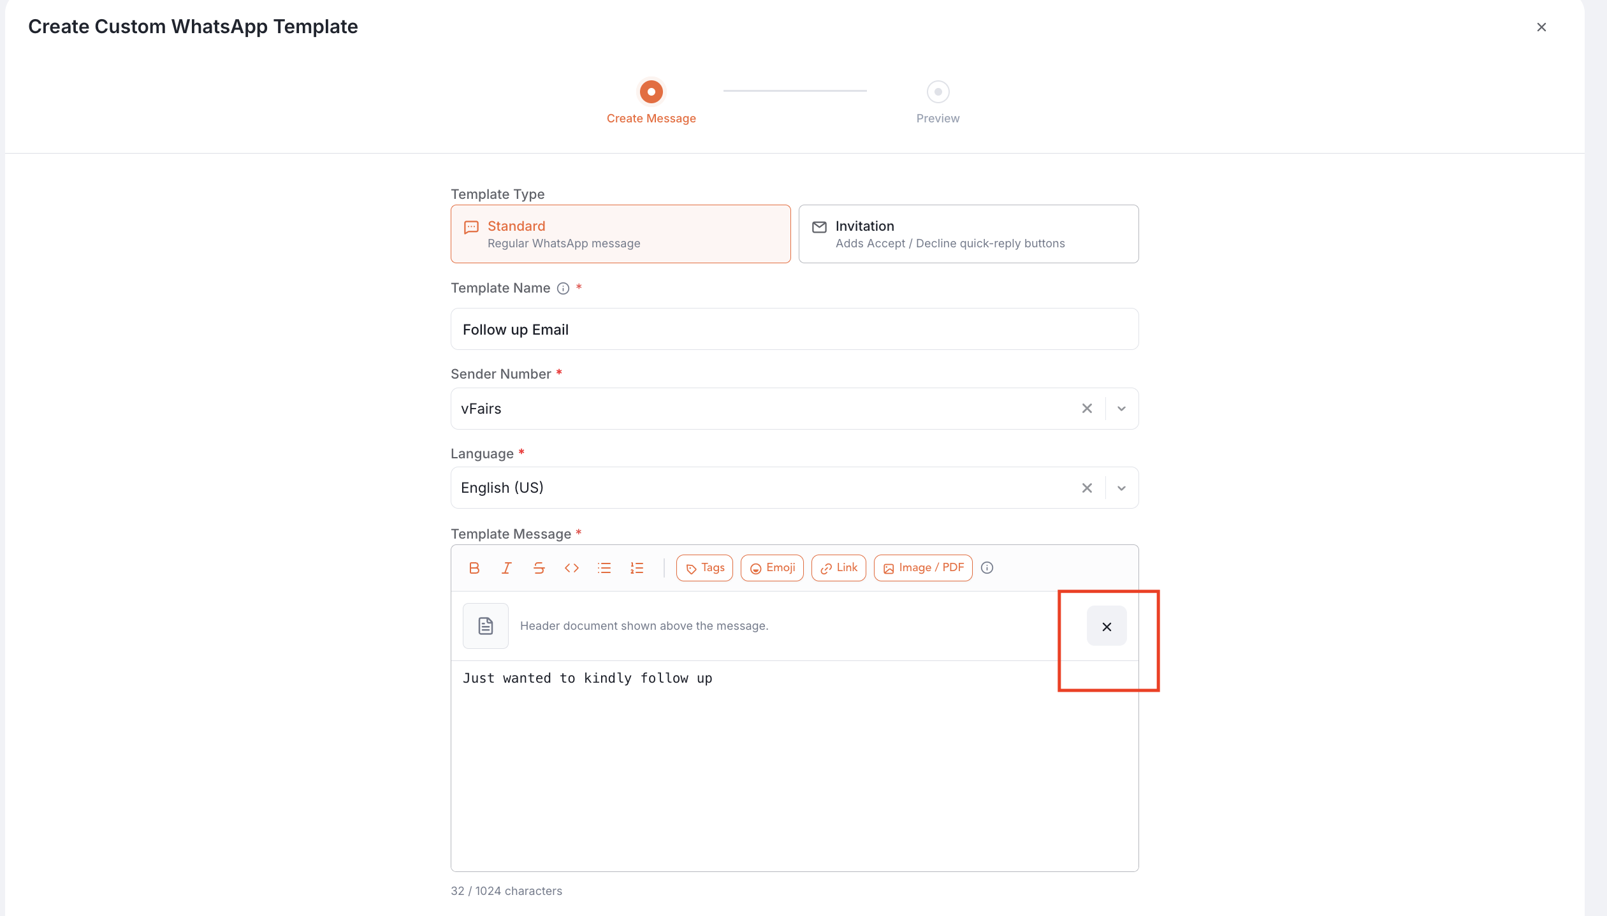Open the Emoji picker button
The image size is (1607, 916).
(x=772, y=568)
